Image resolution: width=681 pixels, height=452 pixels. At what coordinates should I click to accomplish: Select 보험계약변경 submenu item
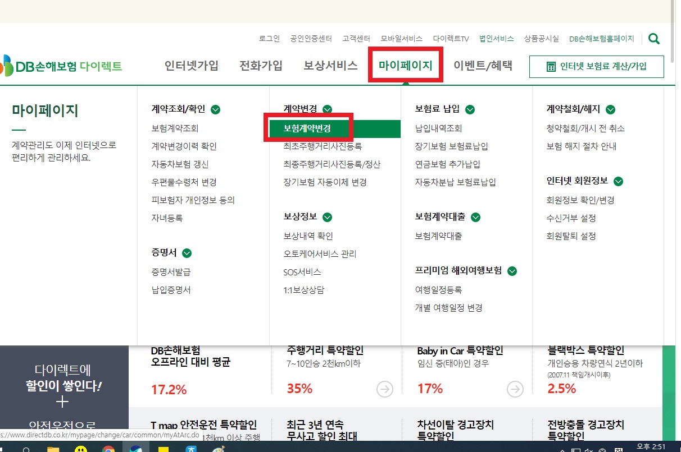pyautogui.click(x=334, y=128)
